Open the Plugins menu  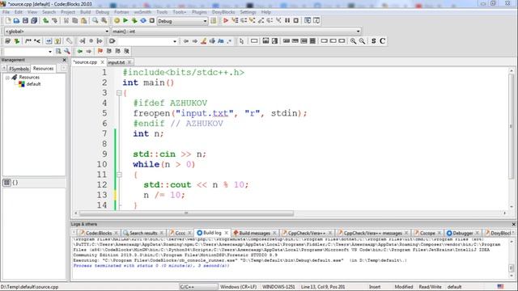pos(199,12)
